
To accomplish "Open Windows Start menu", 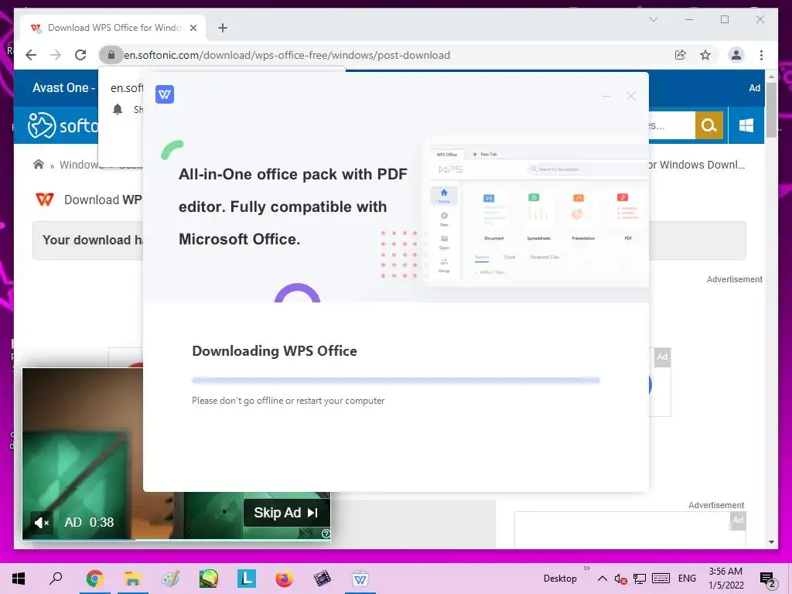I will [x=19, y=579].
